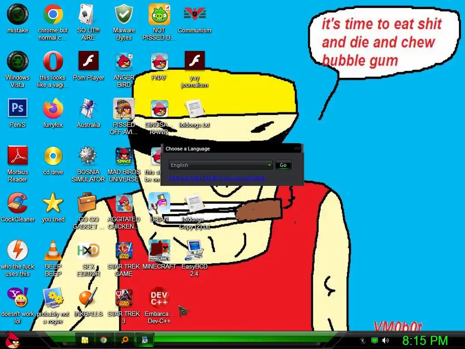Screen dimensions: 465x349
Task: Open the 'BRIAN' pink bird icon
Action: 159,203
